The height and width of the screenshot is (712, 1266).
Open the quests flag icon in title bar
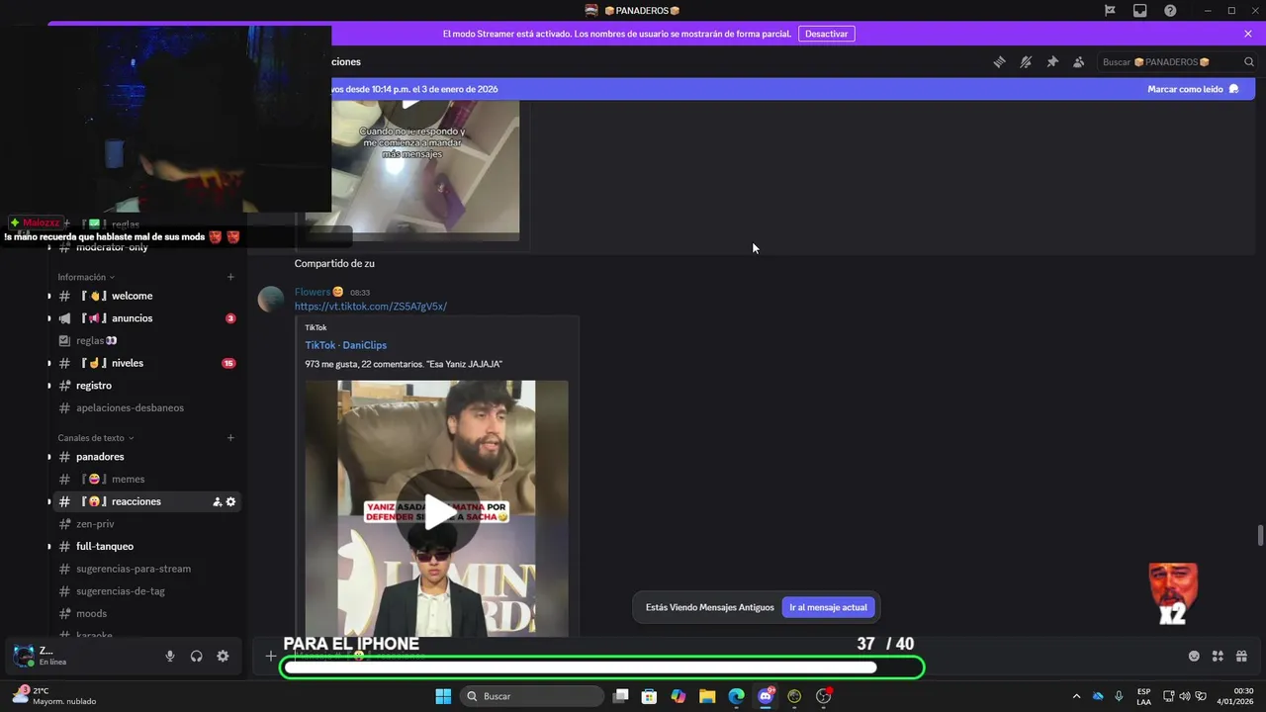1110,10
